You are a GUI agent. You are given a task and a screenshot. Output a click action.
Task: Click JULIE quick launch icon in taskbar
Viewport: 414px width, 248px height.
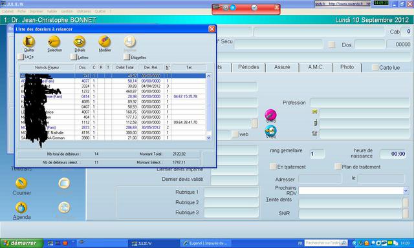point(50,243)
